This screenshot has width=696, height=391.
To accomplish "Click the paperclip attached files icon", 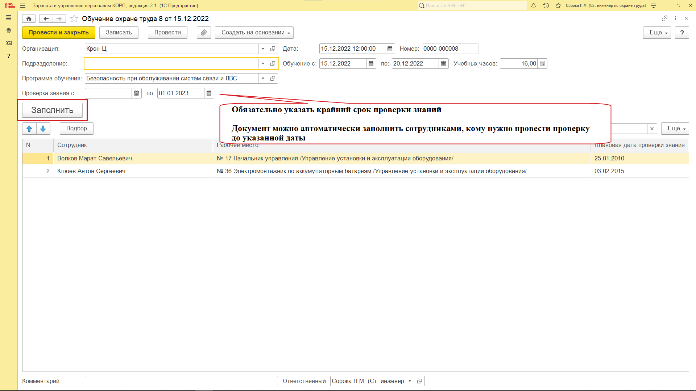I will (204, 33).
